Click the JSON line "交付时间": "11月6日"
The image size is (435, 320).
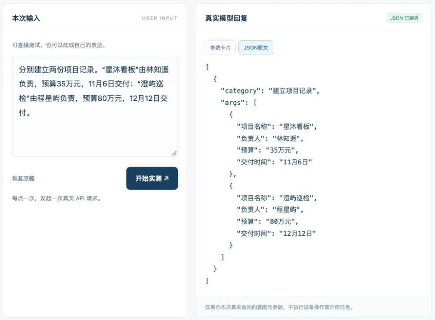coord(274,162)
